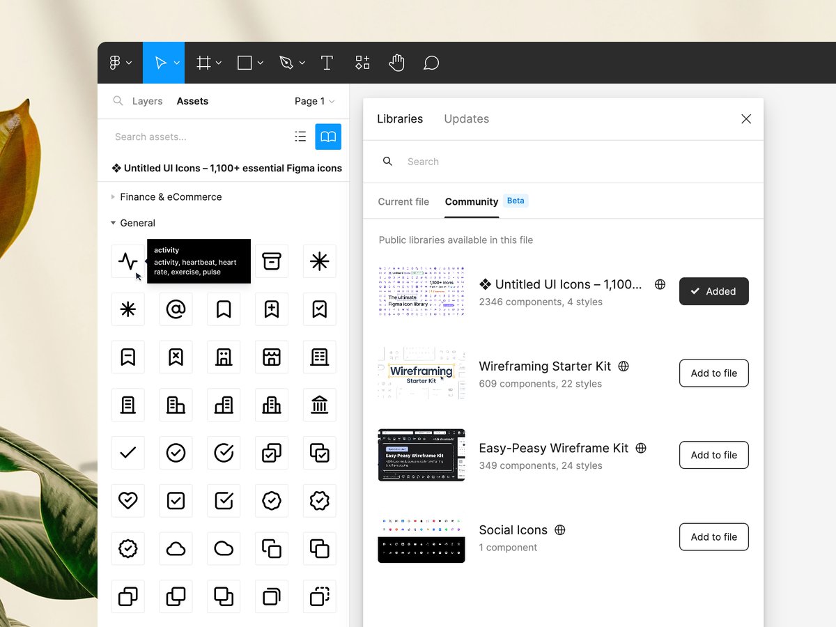Select the Hand tool
Viewport: 836px width, 627px height.
pyautogui.click(x=396, y=62)
